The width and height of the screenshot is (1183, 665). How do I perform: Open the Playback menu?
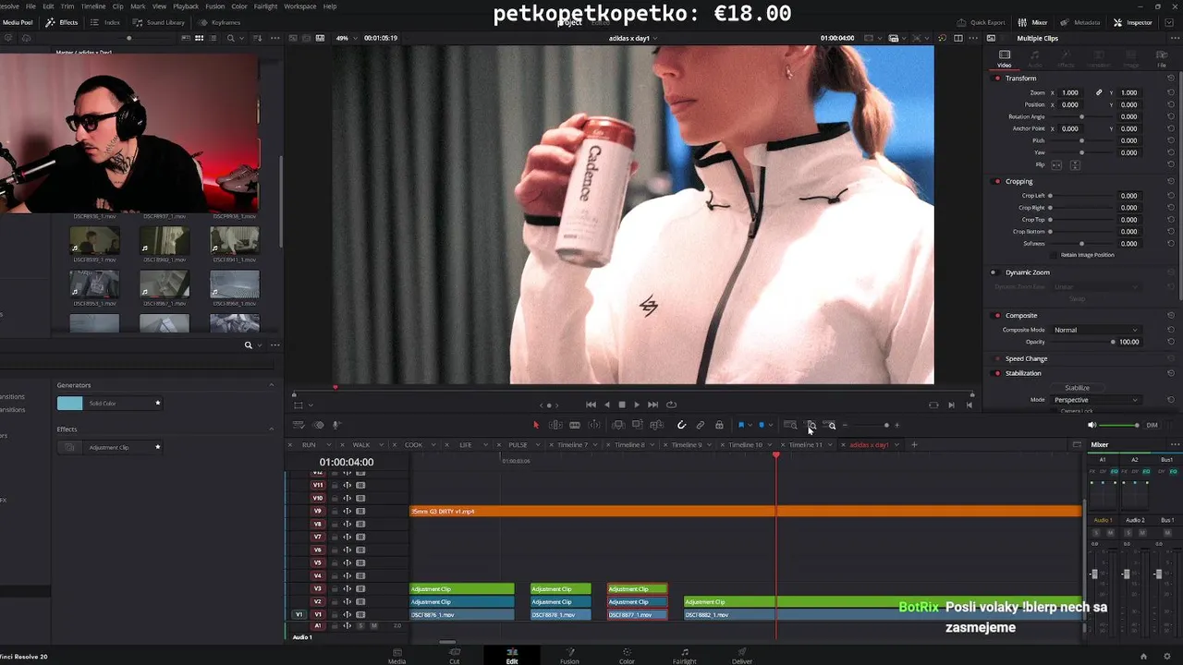click(186, 6)
